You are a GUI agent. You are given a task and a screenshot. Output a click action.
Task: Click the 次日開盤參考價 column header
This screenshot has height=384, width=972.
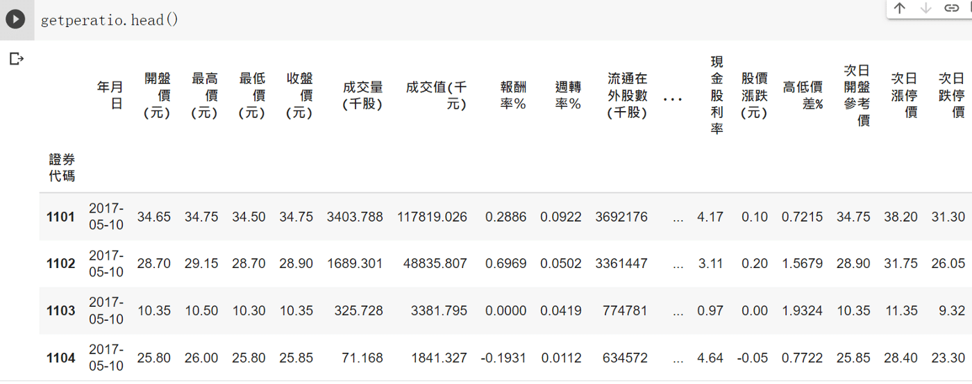tap(857, 95)
